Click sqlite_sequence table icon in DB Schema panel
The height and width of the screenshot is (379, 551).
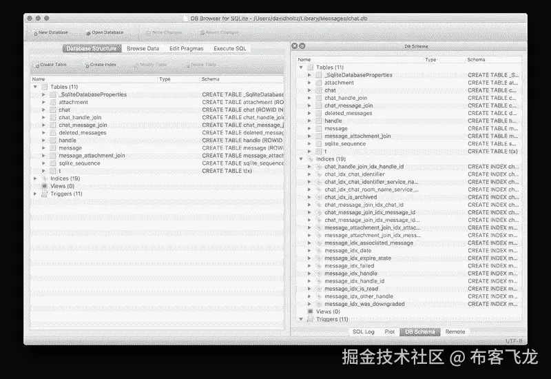[319, 144]
